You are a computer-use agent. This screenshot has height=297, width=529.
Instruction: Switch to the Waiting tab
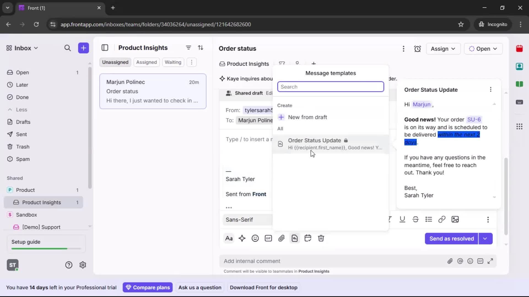click(173, 62)
